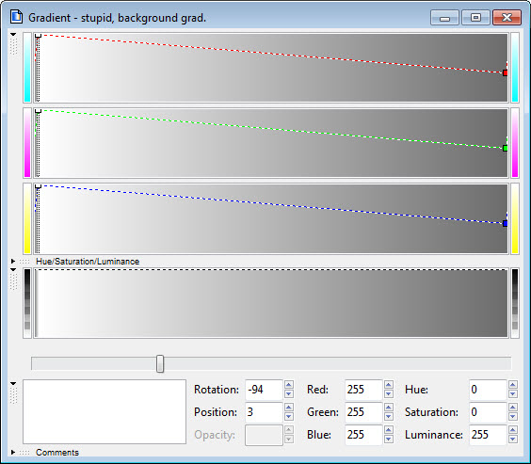Collapse the RGB channels section arrow
The height and width of the screenshot is (464, 531).
click(x=13, y=35)
